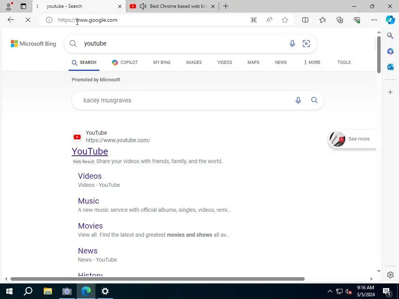Open File Explorer from taskbar
The width and height of the screenshot is (399, 299).
tap(48, 291)
